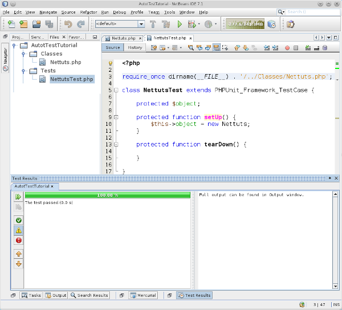Image resolution: width=342 pixels, height=310 pixels.
Task: Toggle Show Passed tests green check filter
Action: (x=19, y=221)
